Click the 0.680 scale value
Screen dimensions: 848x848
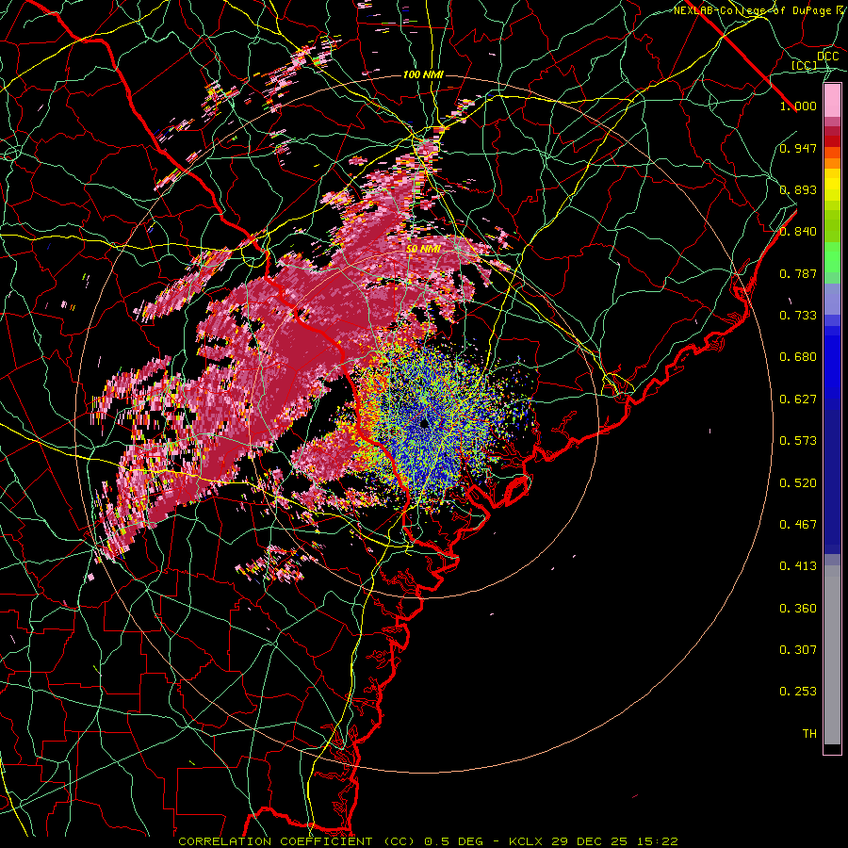point(798,357)
